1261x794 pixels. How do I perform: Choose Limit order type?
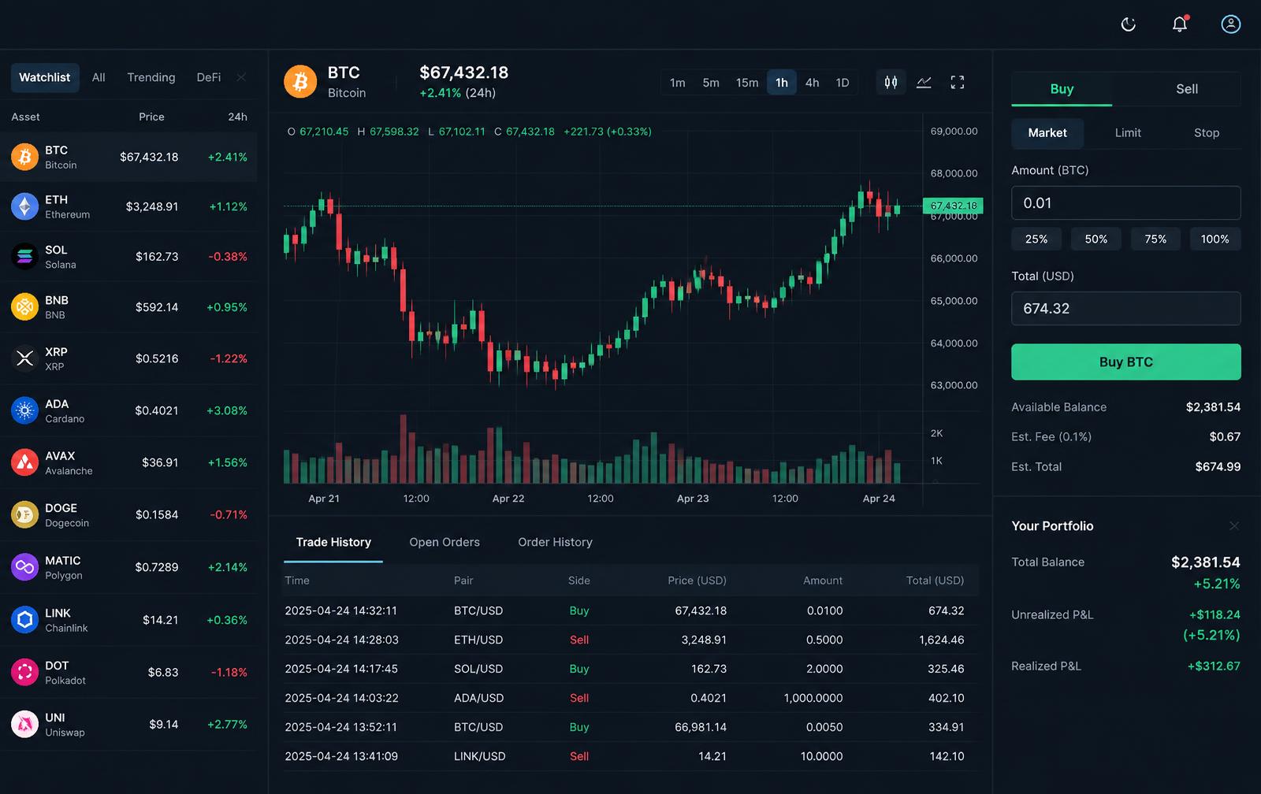(x=1128, y=133)
